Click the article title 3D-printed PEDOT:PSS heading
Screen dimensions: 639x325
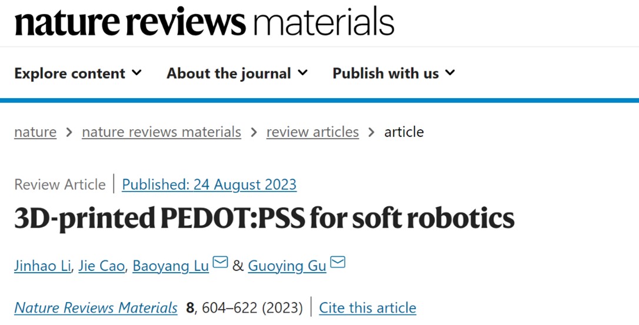coord(264,219)
